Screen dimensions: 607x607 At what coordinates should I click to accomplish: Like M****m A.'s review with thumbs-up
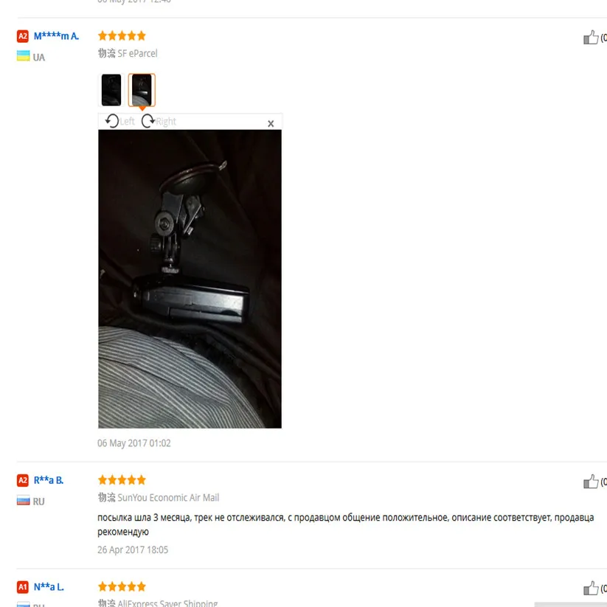pyautogui.click(x=591, y=38)
